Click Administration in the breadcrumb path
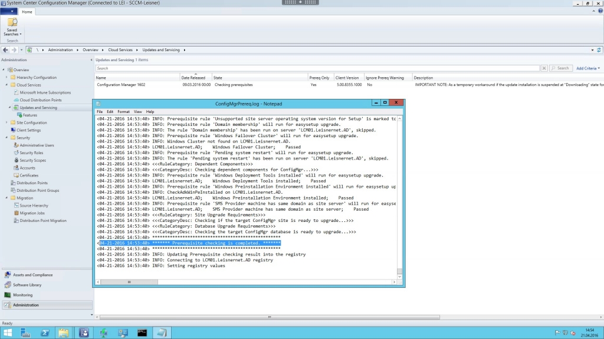Image resolution: width=604 pixels, height=339 pixels. (x=60, y=50)
